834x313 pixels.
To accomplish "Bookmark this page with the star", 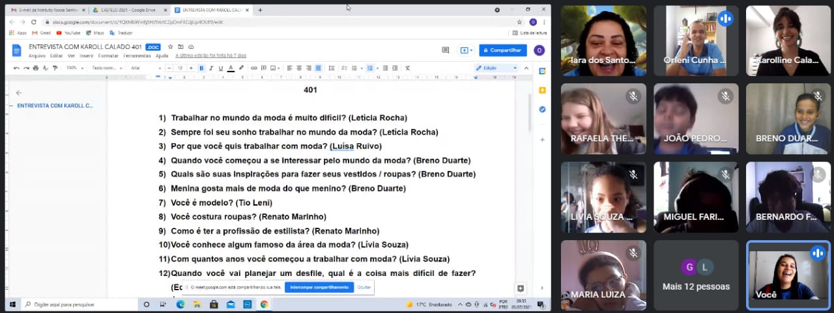I will 519,22.
